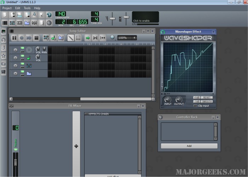The height and width of the screenshot is (177, 248).
Task: Click SMOOTH in the Waveshaper
Action: [207, 102]
